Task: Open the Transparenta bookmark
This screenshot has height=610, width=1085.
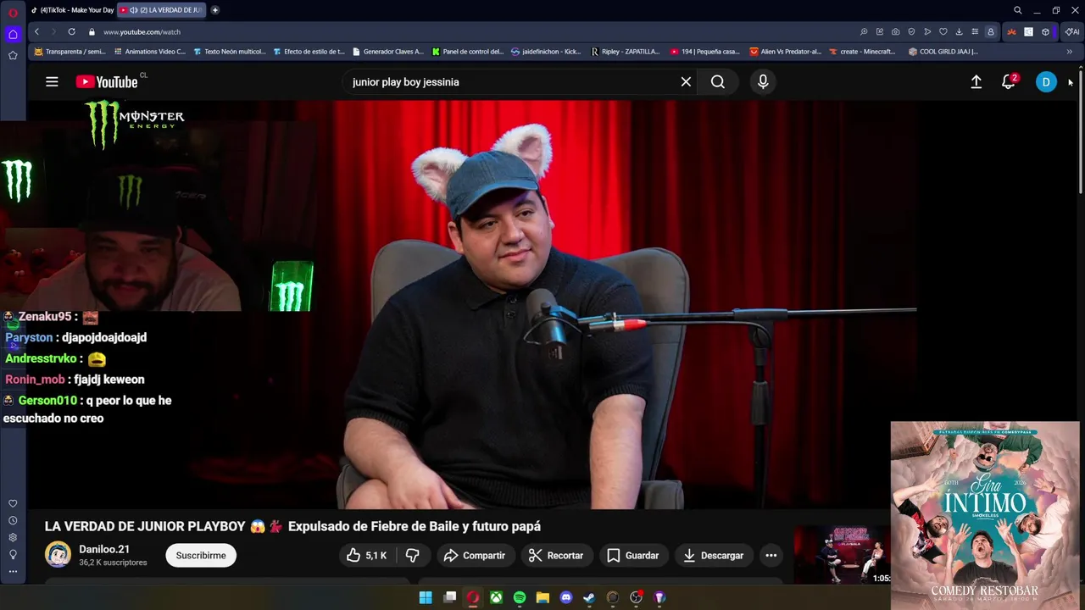Action: pyautogui.click(x=70, y=52)
